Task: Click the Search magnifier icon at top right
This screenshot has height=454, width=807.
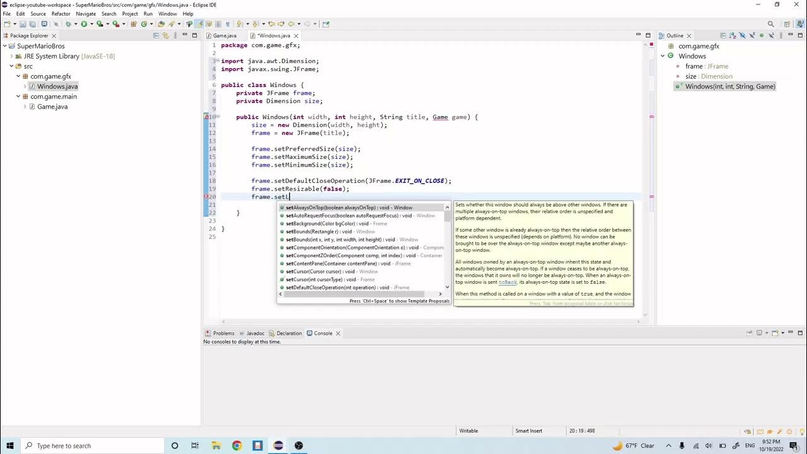Action: tap(771, 24)
